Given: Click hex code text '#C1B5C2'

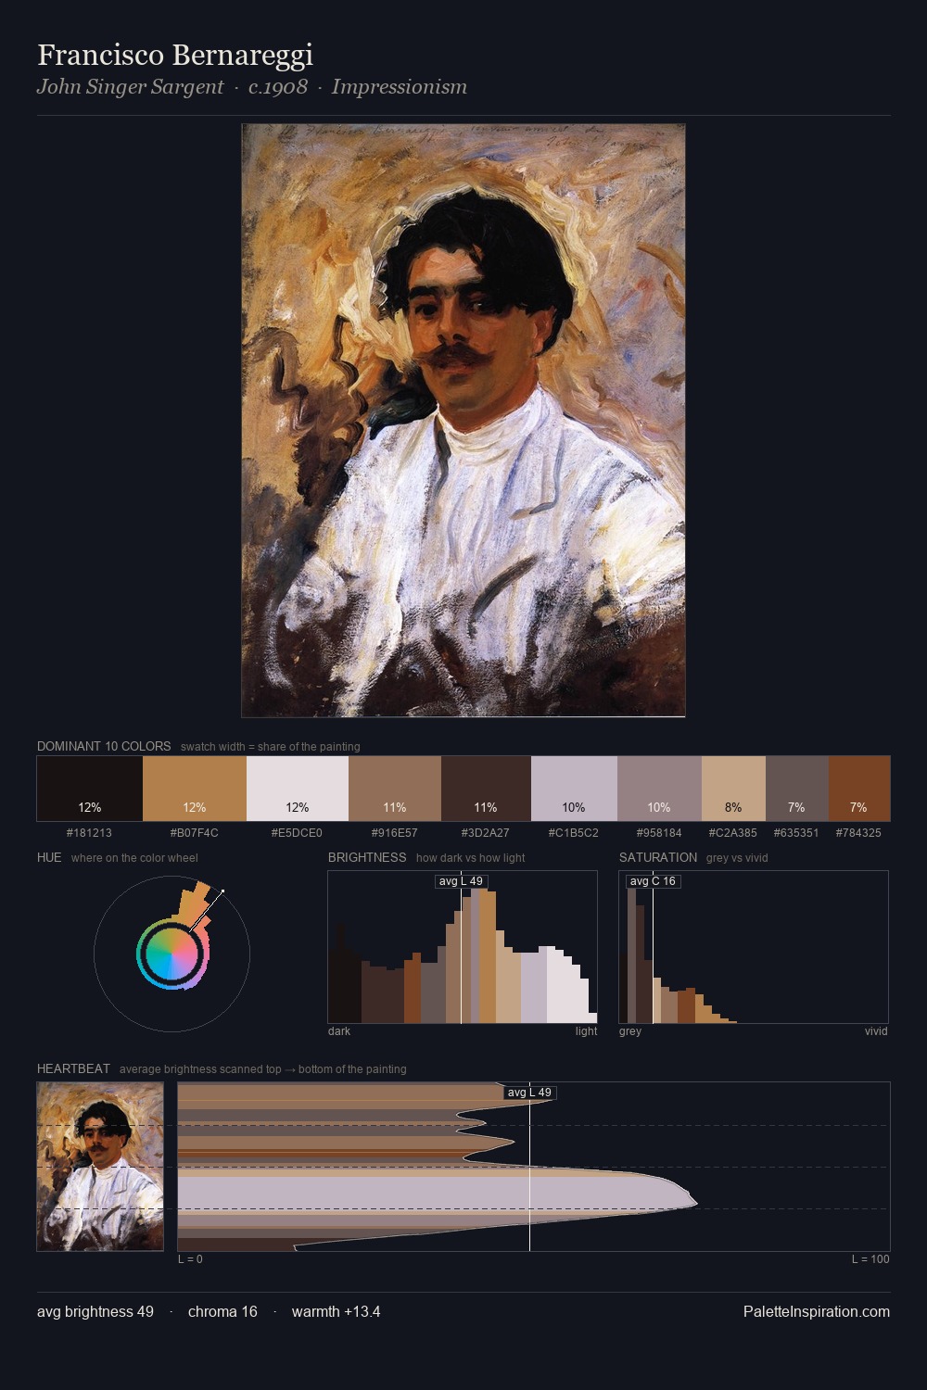Looking at the screenshot, I should click(574, 832).
